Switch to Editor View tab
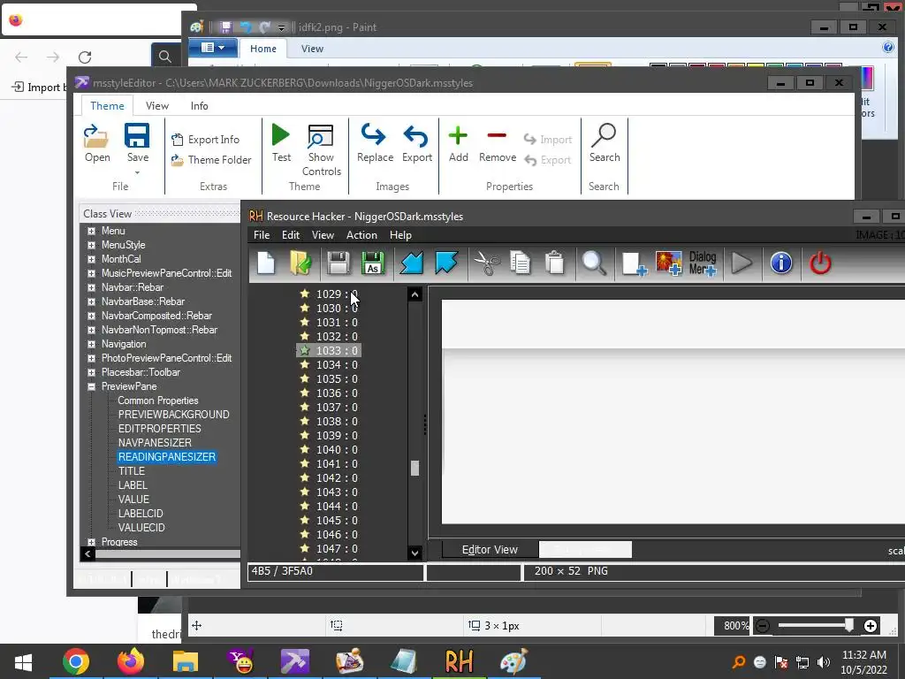This screenshot has height=679, width=905. click(x=490, y=550)
